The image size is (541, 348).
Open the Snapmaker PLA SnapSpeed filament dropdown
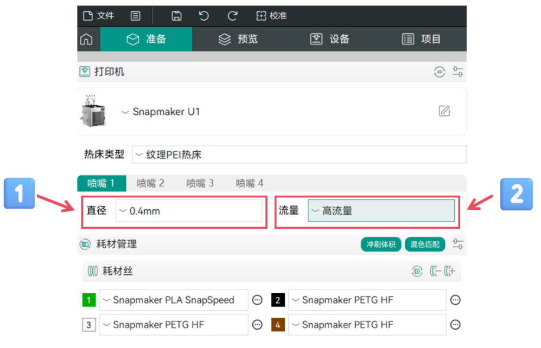(174, 300)
